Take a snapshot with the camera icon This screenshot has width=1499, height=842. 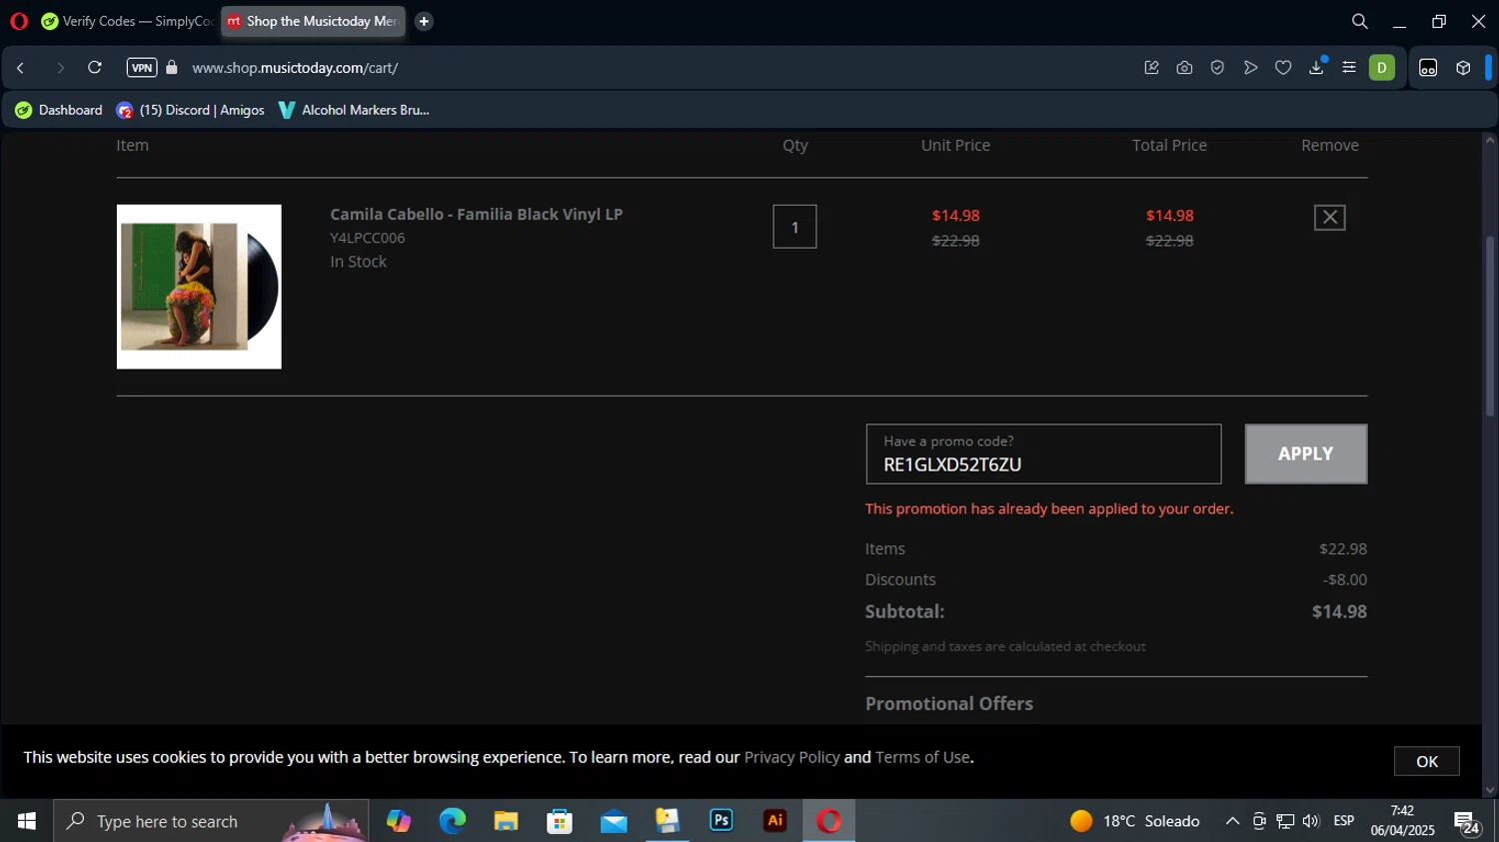[1184, 68]
